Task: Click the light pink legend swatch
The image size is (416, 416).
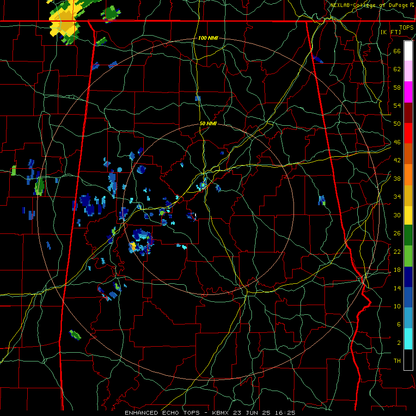Action: tap(408, 71)
